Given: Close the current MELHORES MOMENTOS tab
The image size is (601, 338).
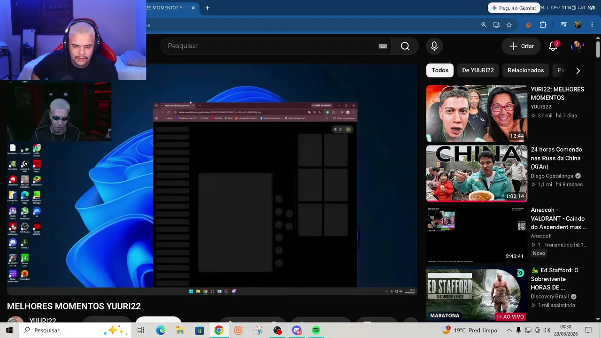Looking at the screenshot, I should 193,8.
